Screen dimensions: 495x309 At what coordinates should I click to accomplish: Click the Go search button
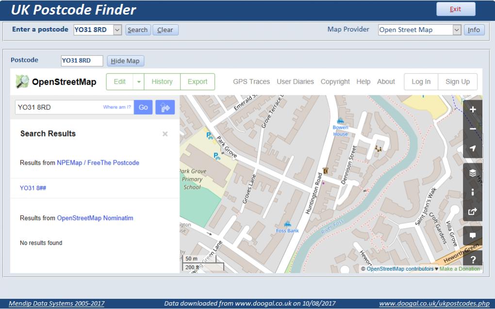pos(143,107)
